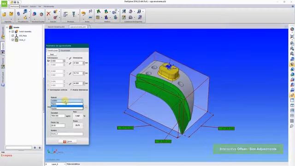Click the four-viewport layout icon on right toolbar

pyautogui.click(x=292, y=116)
